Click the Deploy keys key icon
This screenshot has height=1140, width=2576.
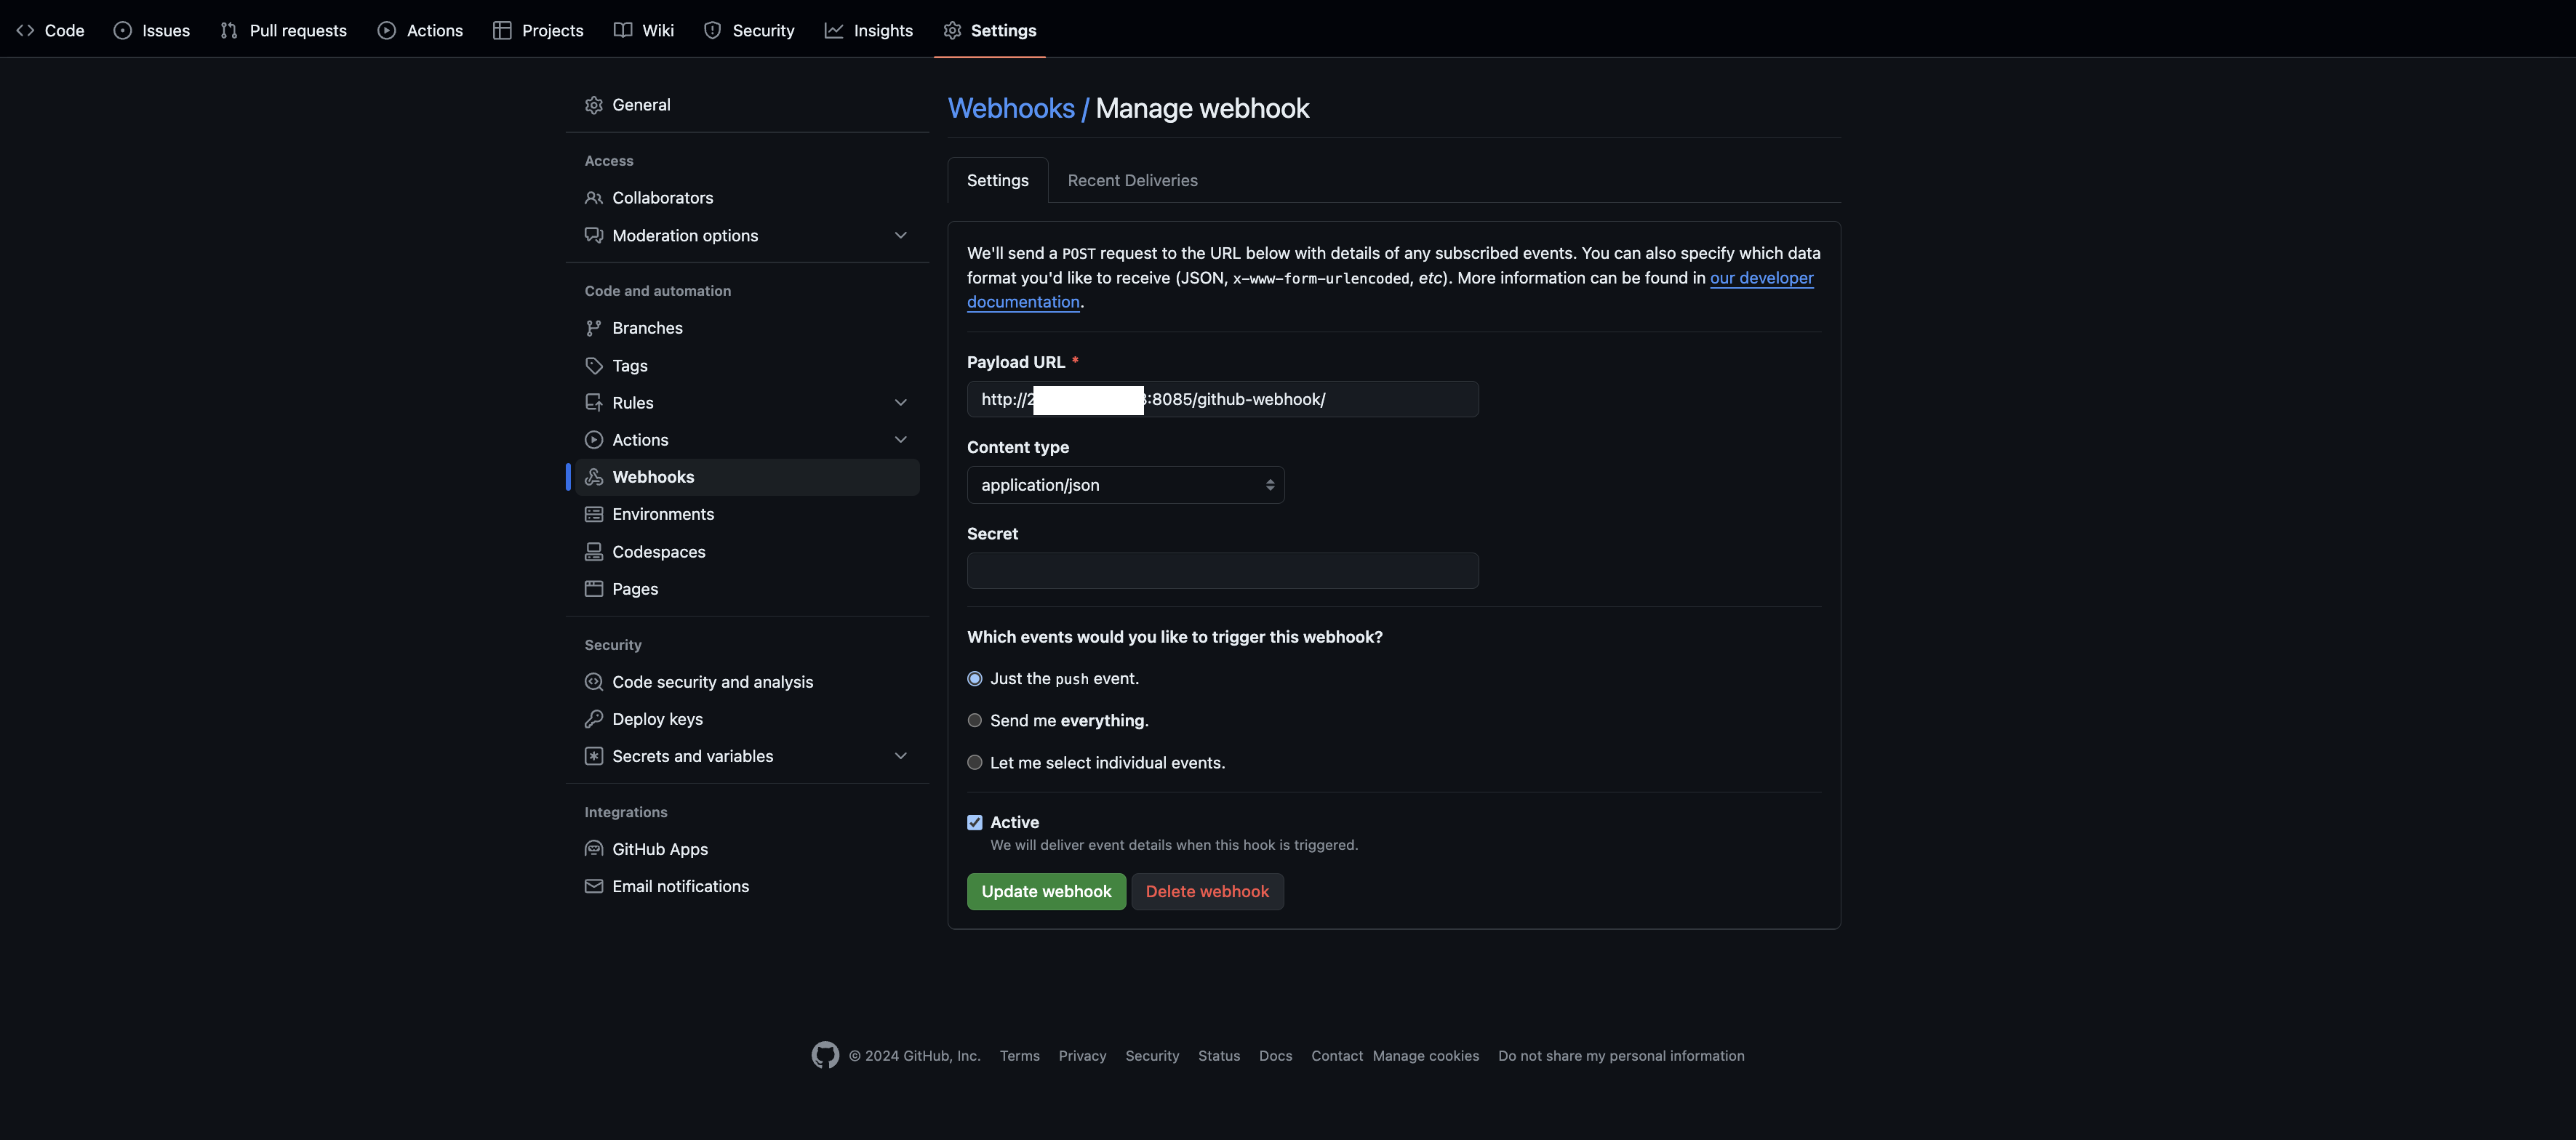(593, 719)
